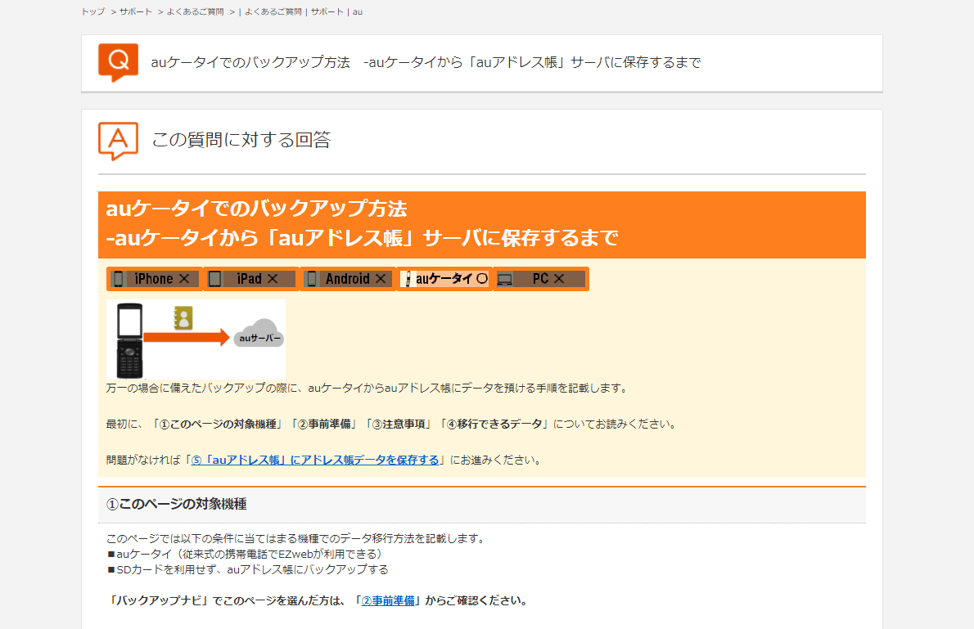Click the flip phone illustration
The width and height of the screenshot is (974, 629).
(130, 340)
